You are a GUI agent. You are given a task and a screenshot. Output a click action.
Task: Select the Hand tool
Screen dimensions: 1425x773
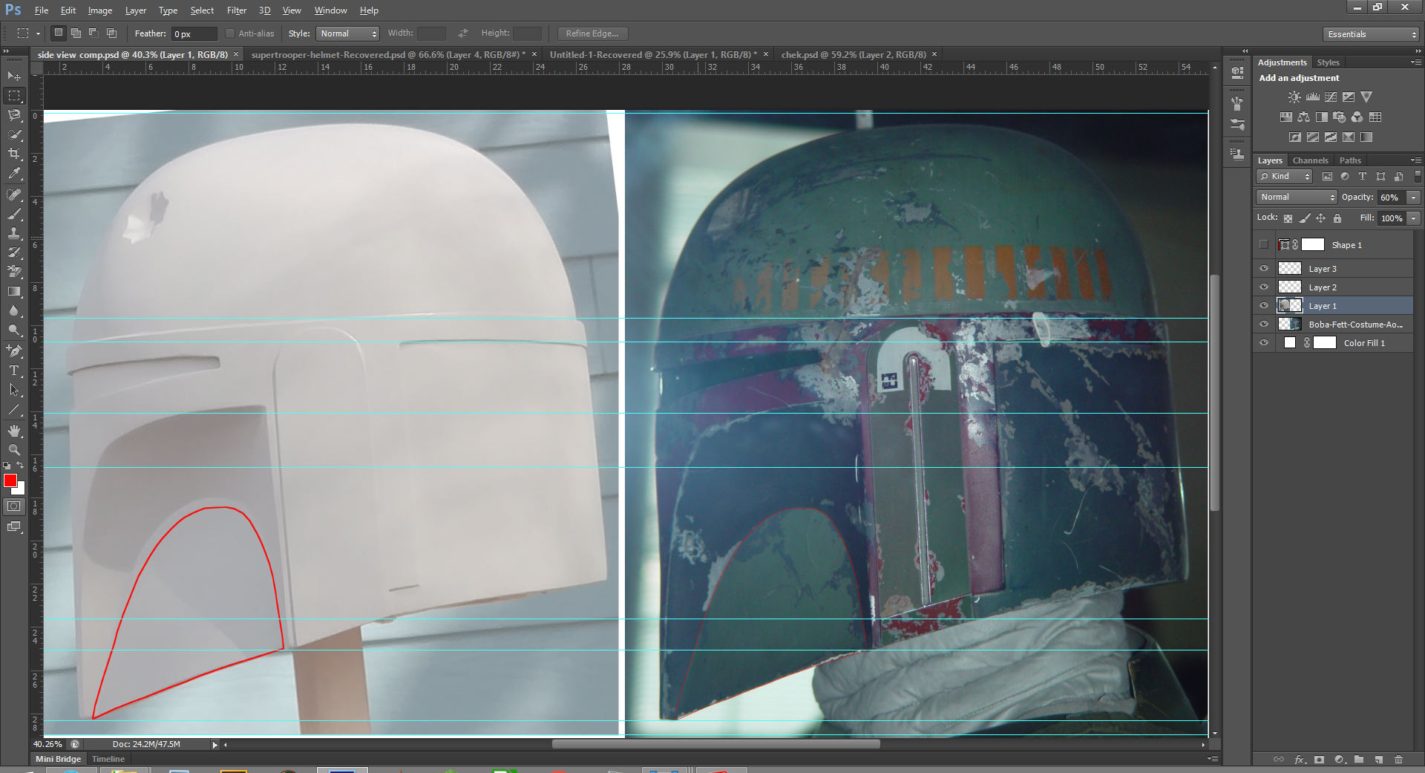(x=14, y=430)
